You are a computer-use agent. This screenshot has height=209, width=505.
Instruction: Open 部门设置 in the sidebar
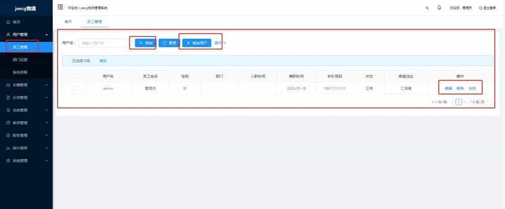click(x=26, y=60)
